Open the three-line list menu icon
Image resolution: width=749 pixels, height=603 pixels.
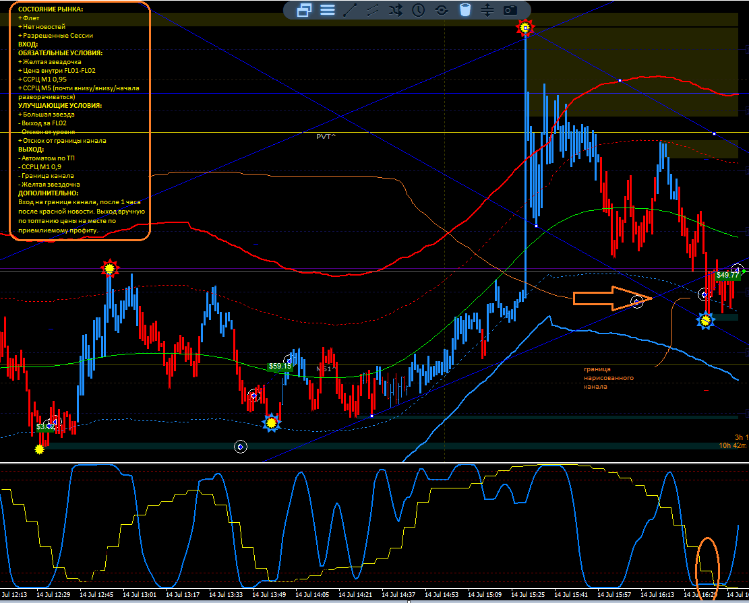tap(327, 10)
